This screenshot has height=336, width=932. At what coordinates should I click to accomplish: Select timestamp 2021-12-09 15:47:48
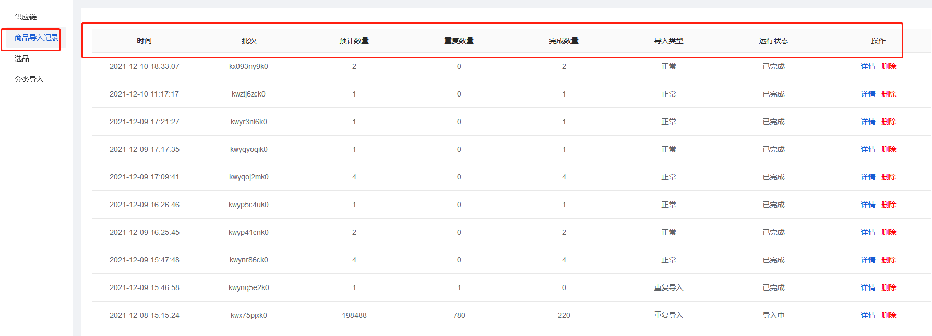144,260
